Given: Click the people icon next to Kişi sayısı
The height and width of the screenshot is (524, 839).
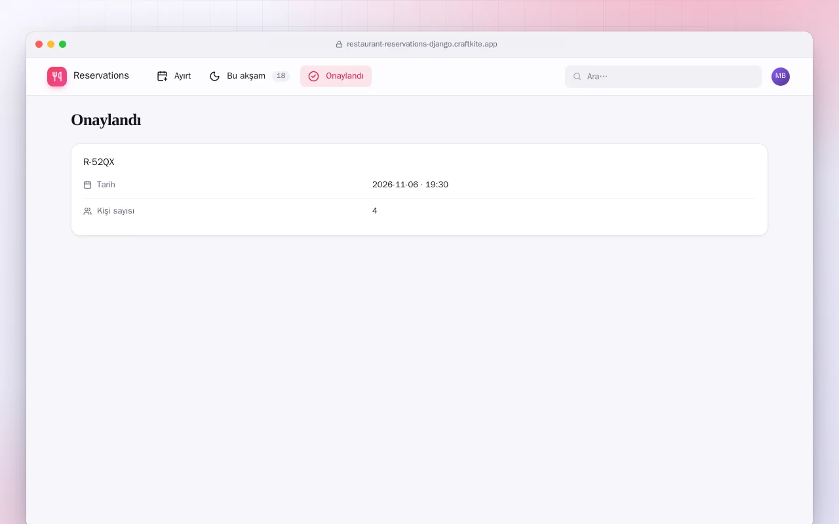Looking at the screenshot, I should (88, 211).
